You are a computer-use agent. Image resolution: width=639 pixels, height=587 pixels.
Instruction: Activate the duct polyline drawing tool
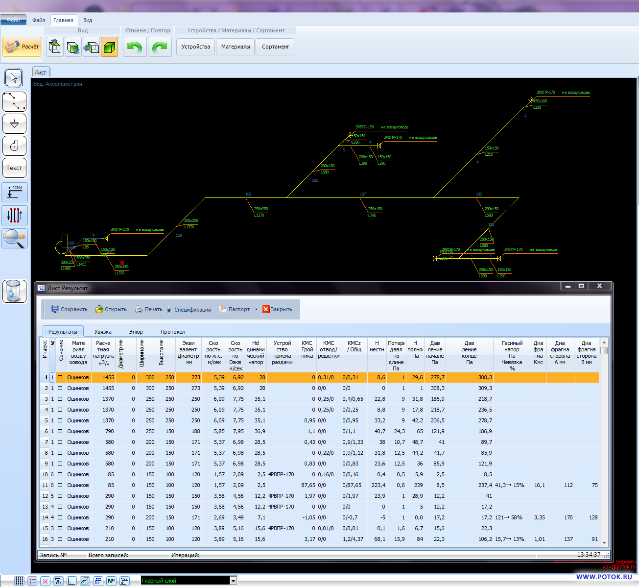(x=14, y=101)
